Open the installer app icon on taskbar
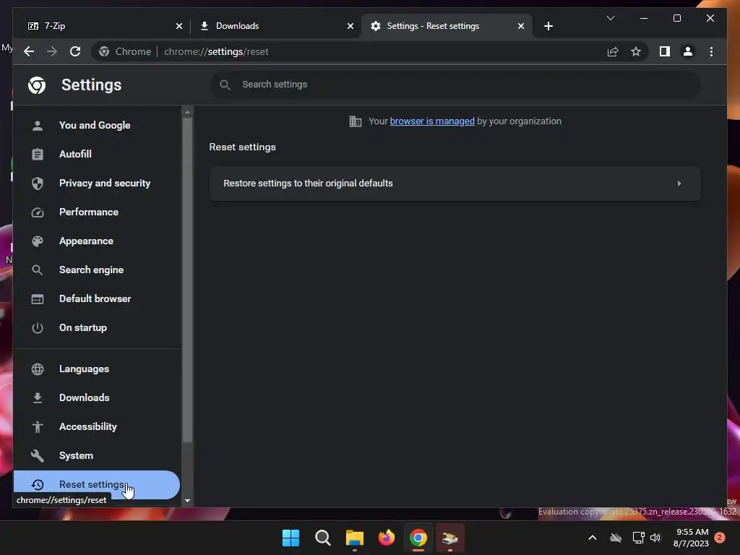The width and height of the screenshot is (740, 555). tap(450, 538)
